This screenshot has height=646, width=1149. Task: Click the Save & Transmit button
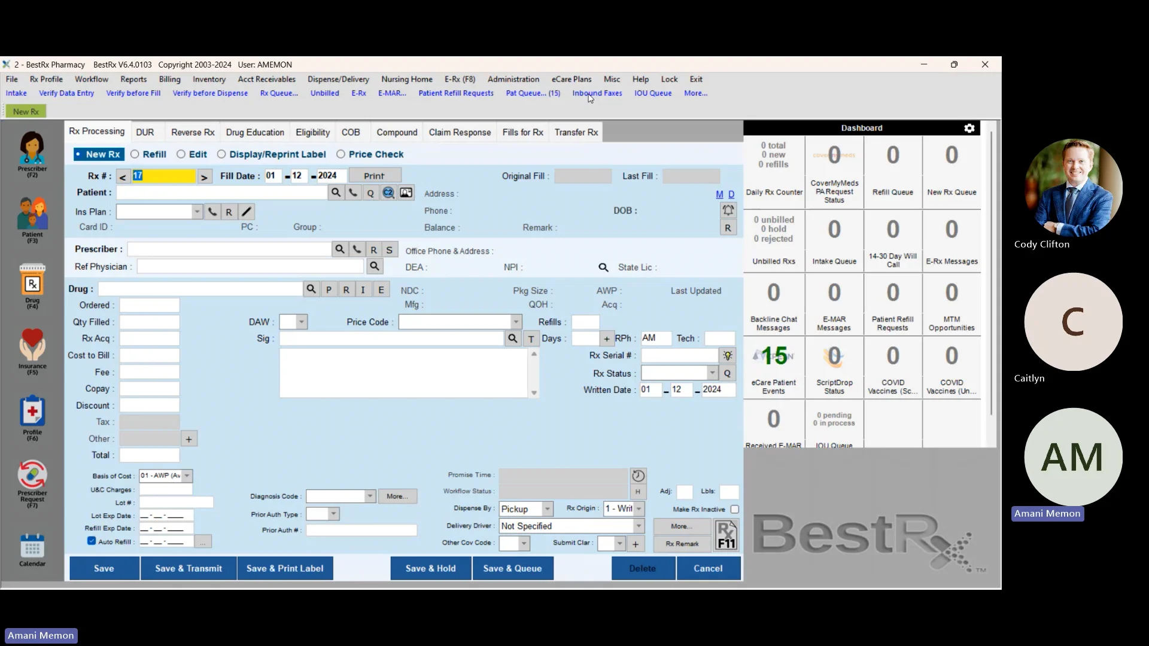(189, 568)
